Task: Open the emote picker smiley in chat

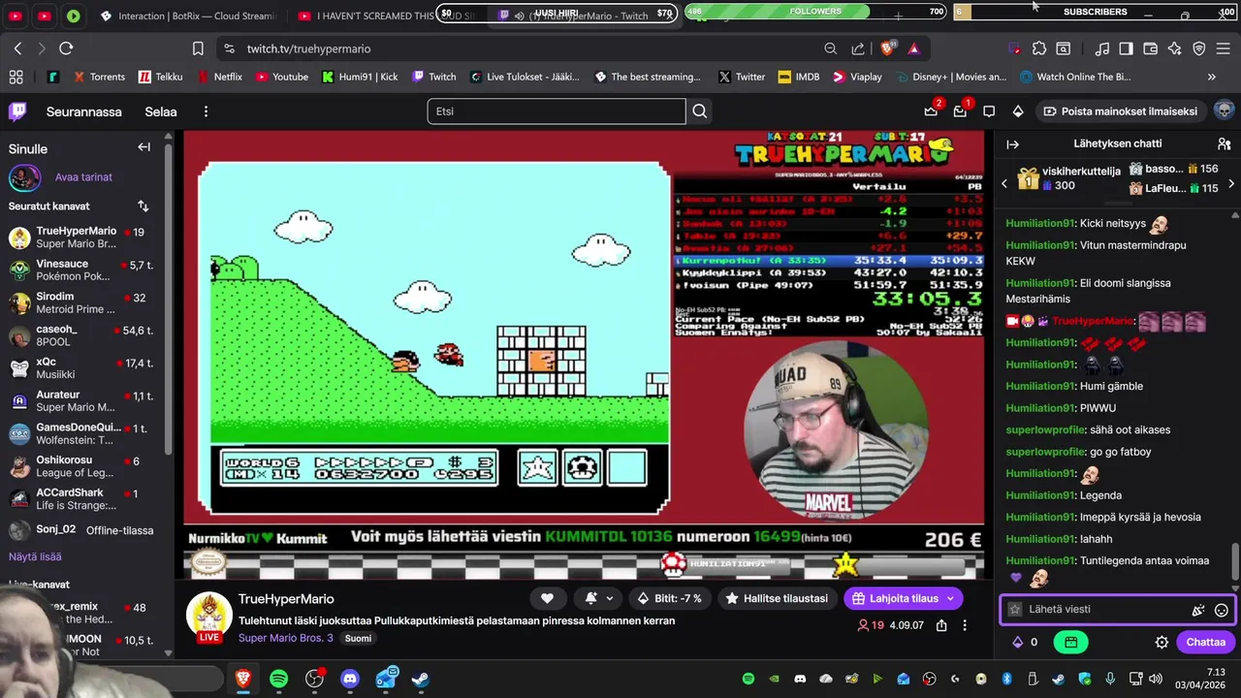Action: [x=1222, y=610]
